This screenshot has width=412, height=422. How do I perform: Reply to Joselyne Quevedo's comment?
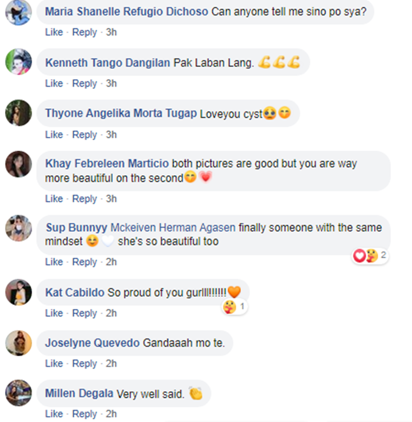(x=85, y=364)
